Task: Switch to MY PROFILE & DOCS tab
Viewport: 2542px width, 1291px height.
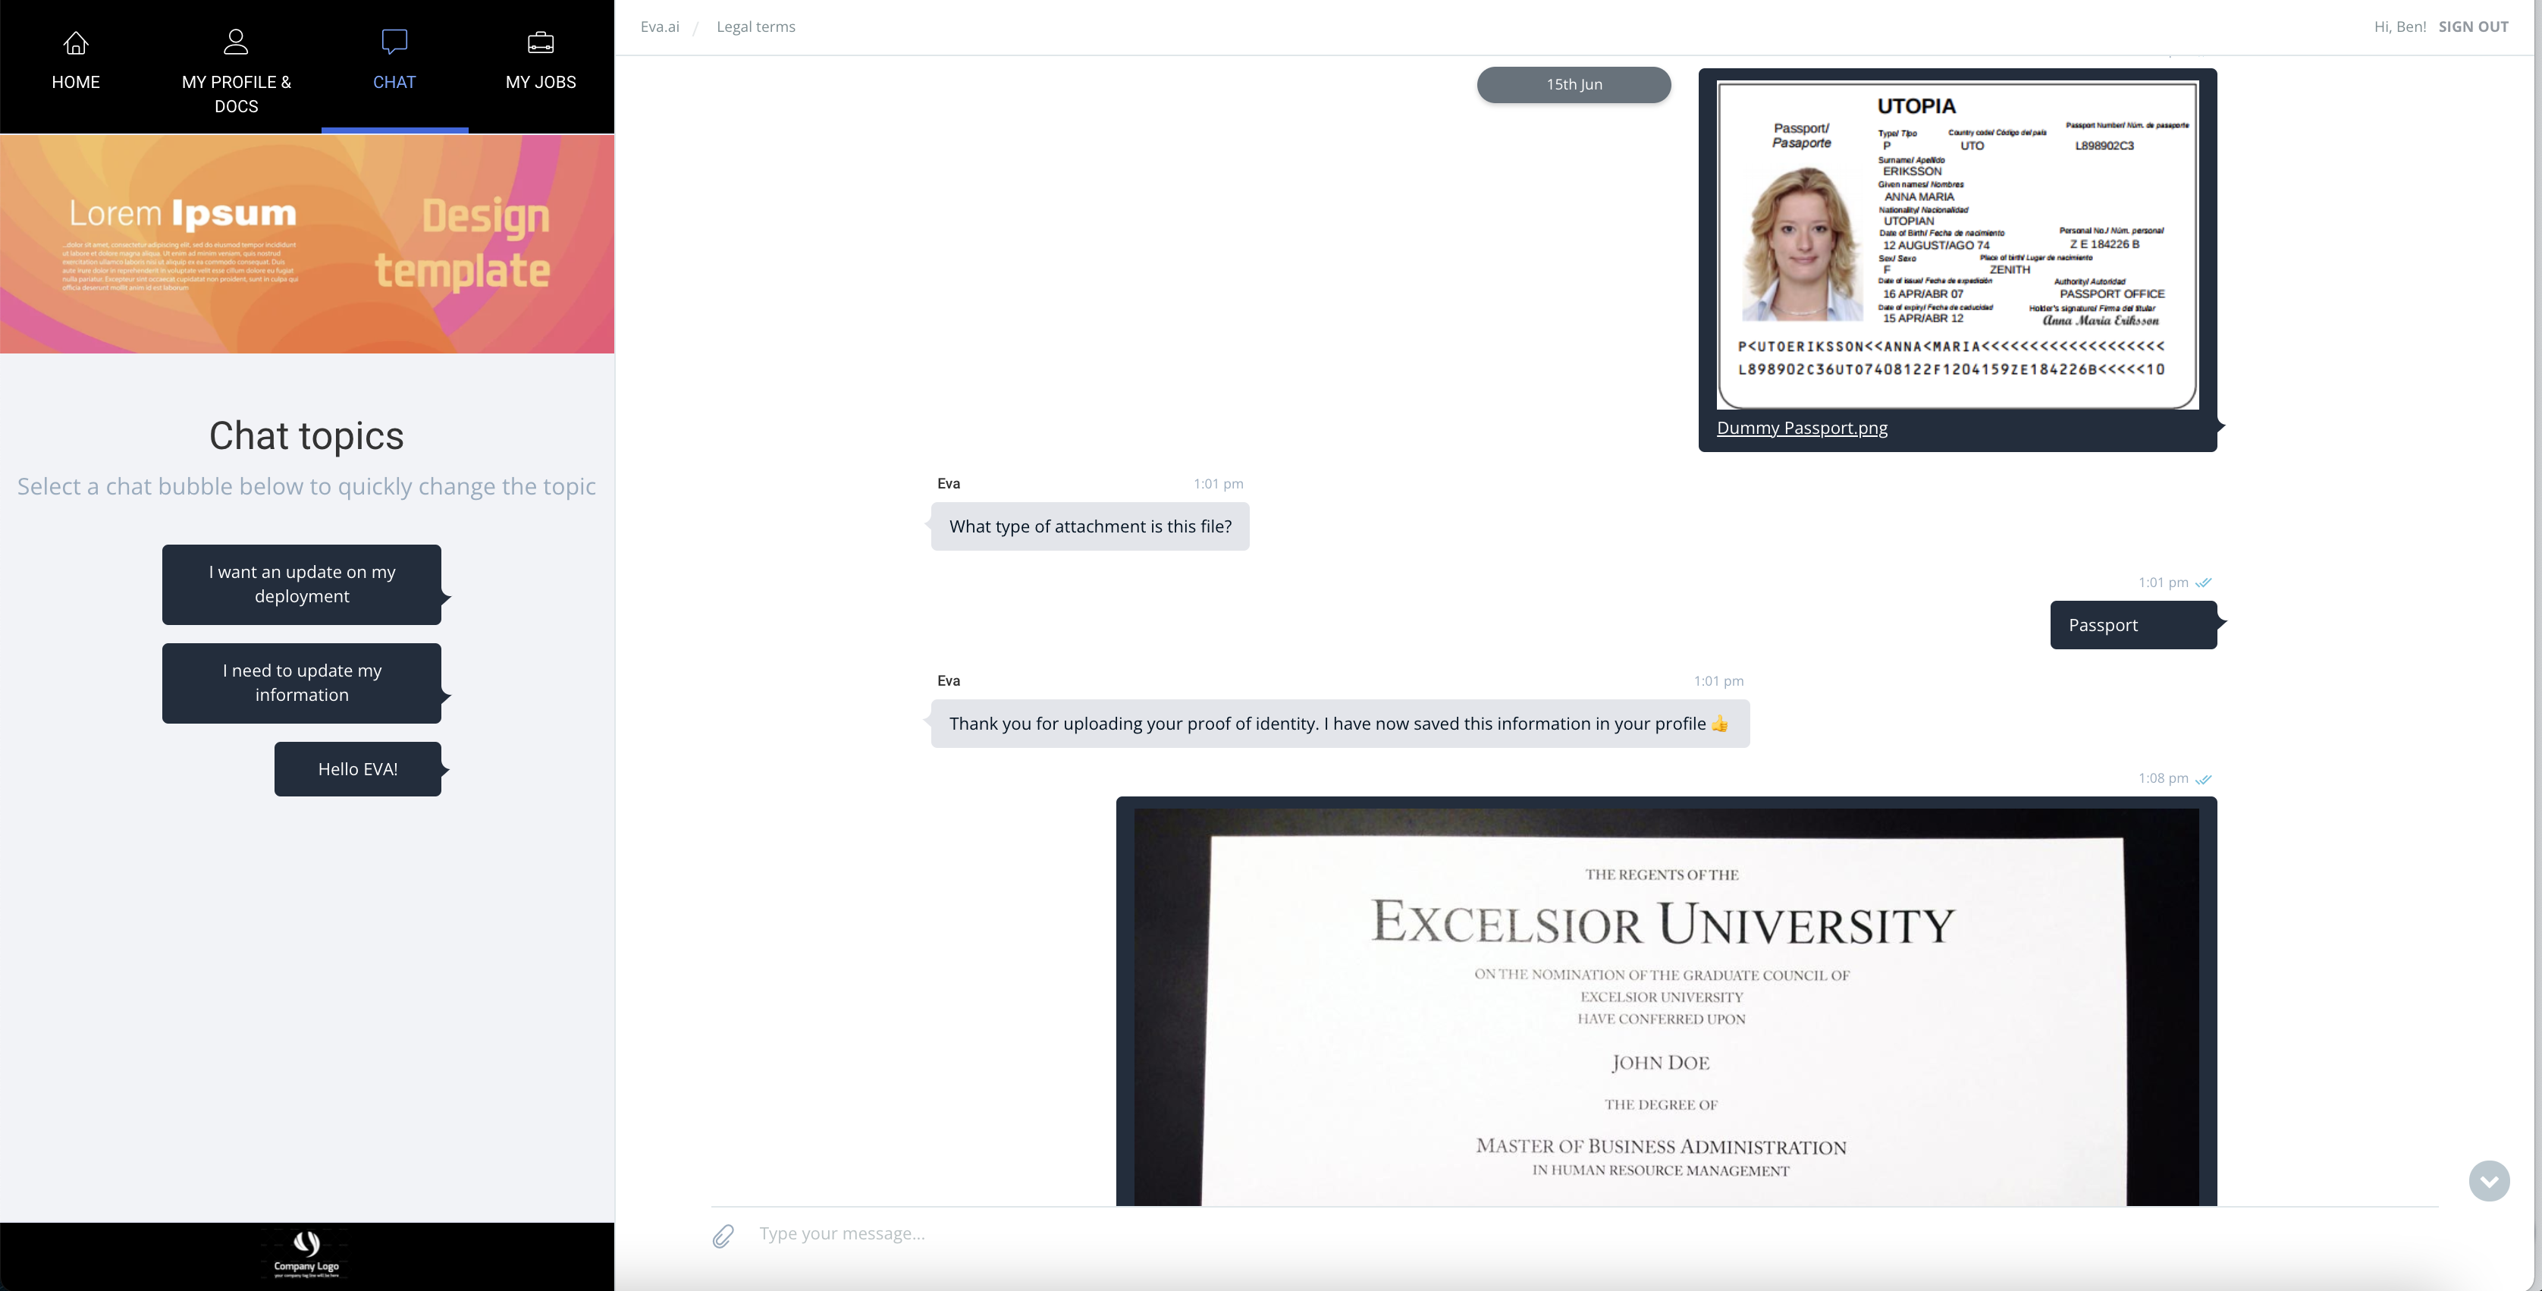Action: 236,94
